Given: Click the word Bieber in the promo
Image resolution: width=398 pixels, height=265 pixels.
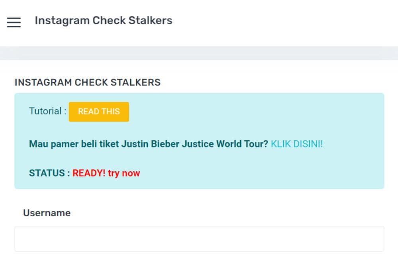Looking at the screenshot, I should point(165,144).
